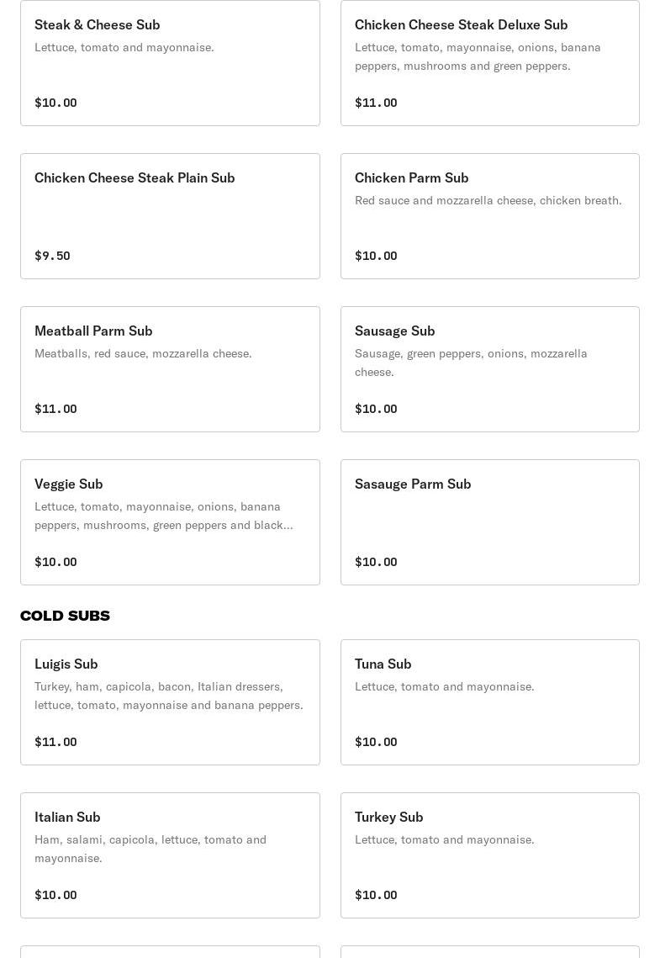This screenshot has height=958, width=660.
Task: Click the $9.50 price on Plain Sub
Action: [x=52, y=256]
